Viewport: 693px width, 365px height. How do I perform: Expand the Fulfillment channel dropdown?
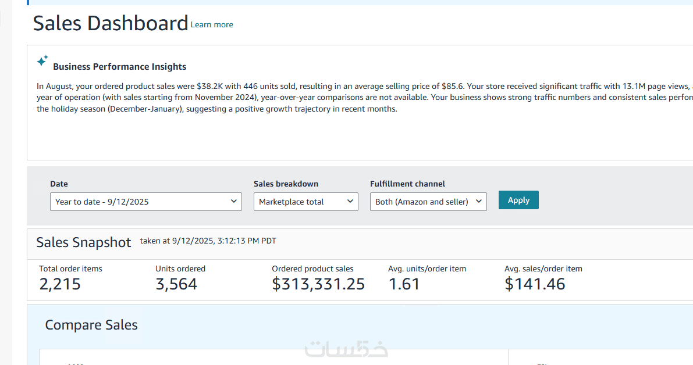tap(428, 202)
